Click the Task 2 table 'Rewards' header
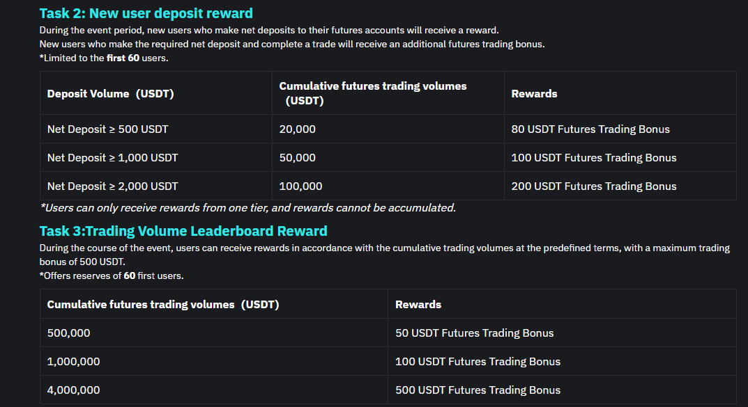This screenshot has height=407, width=748. pyautogui.click(x=620, y=93)
